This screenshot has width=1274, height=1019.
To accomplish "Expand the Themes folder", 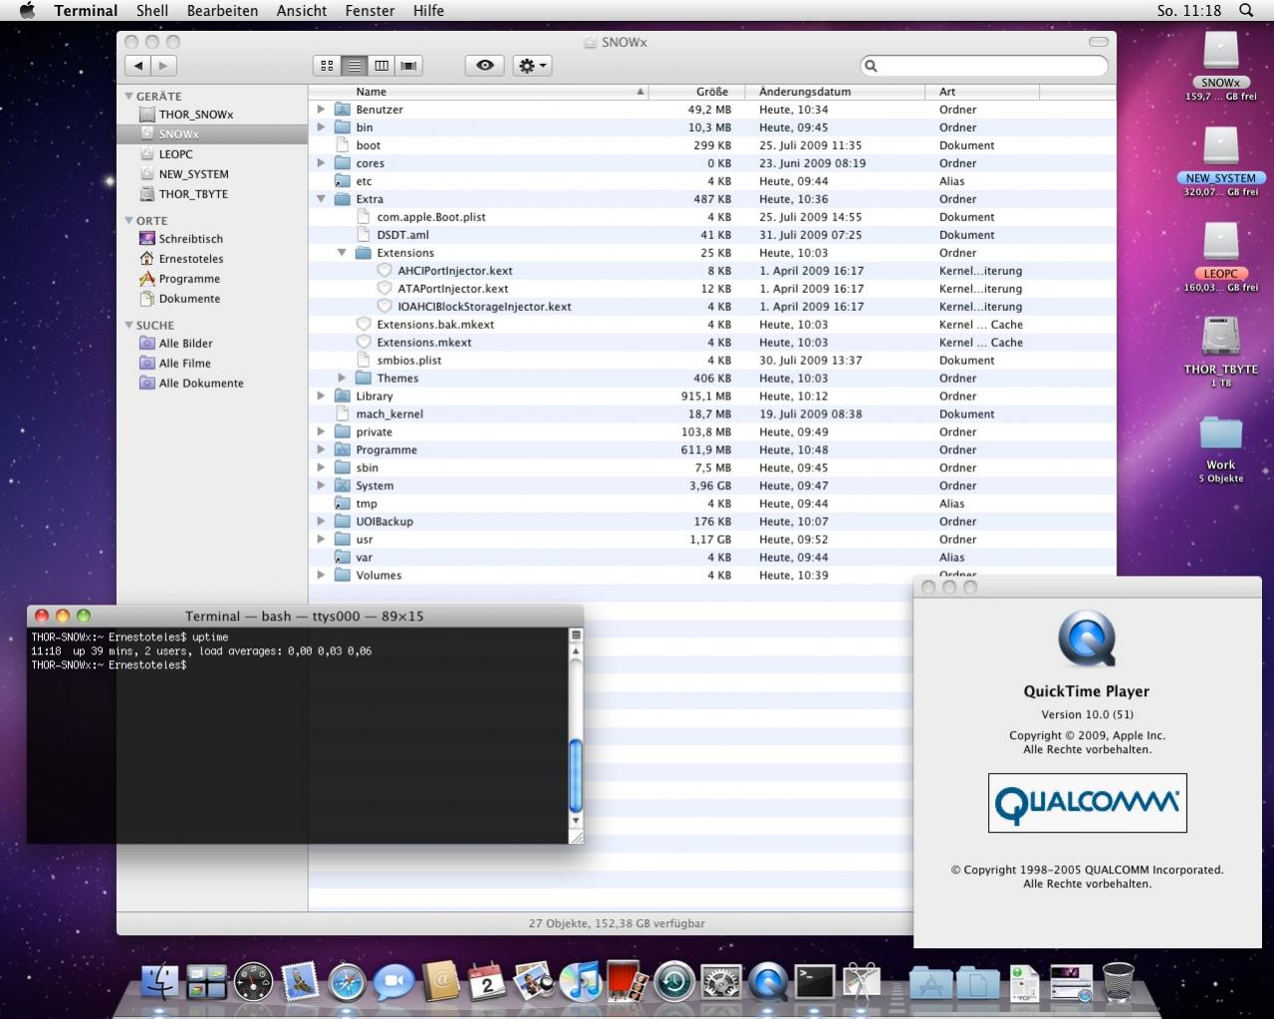I will coord(342,379).
